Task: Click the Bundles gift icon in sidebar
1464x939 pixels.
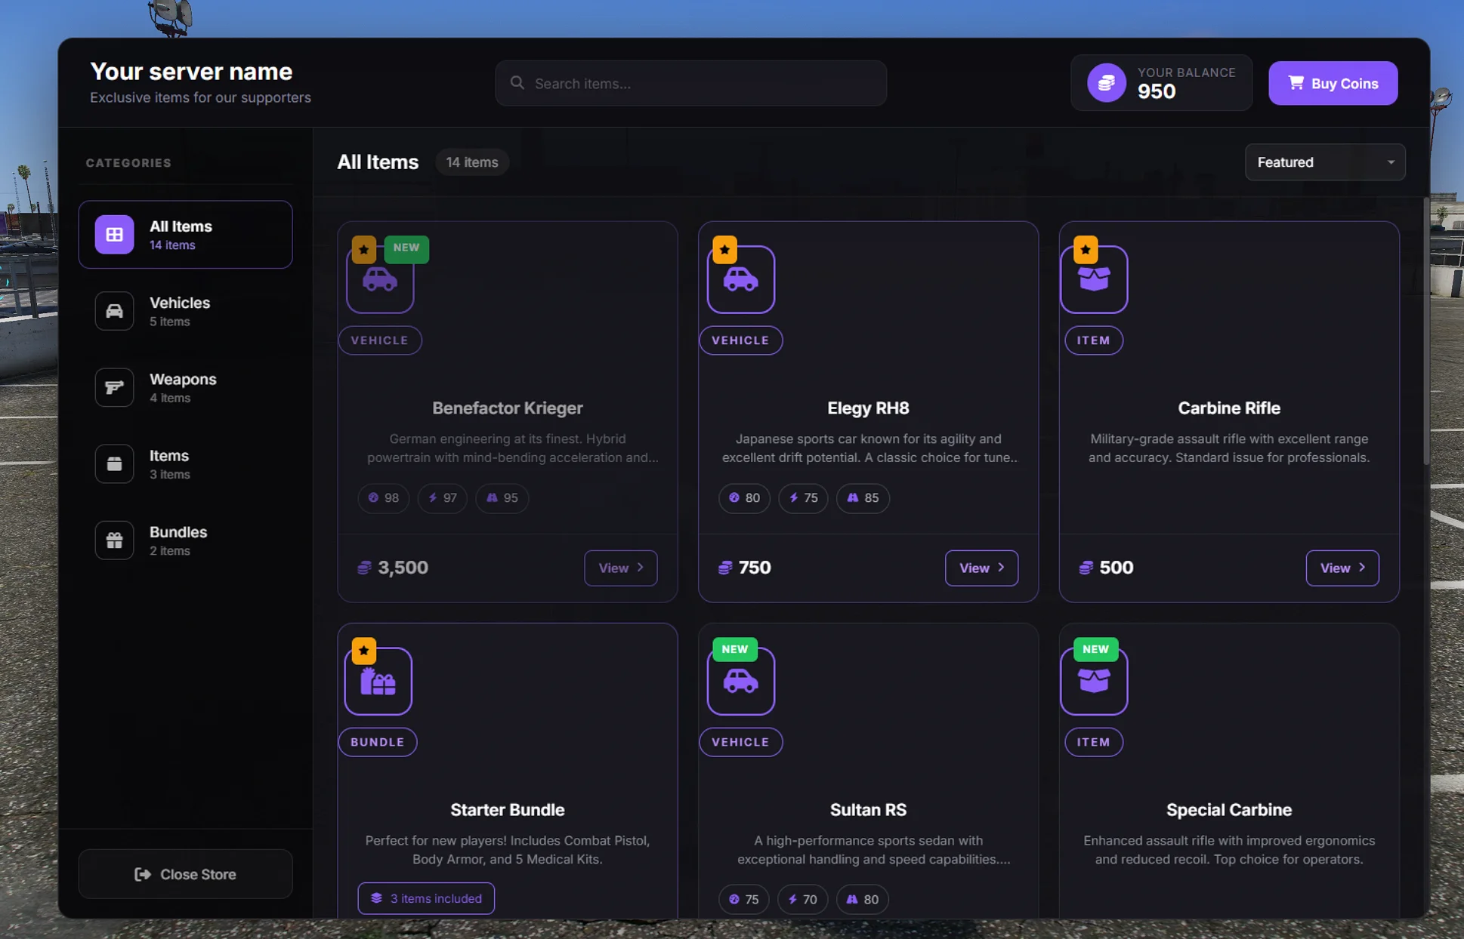Action: 114,540
